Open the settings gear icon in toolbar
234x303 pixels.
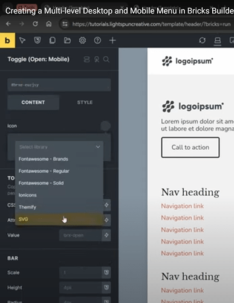82,41
